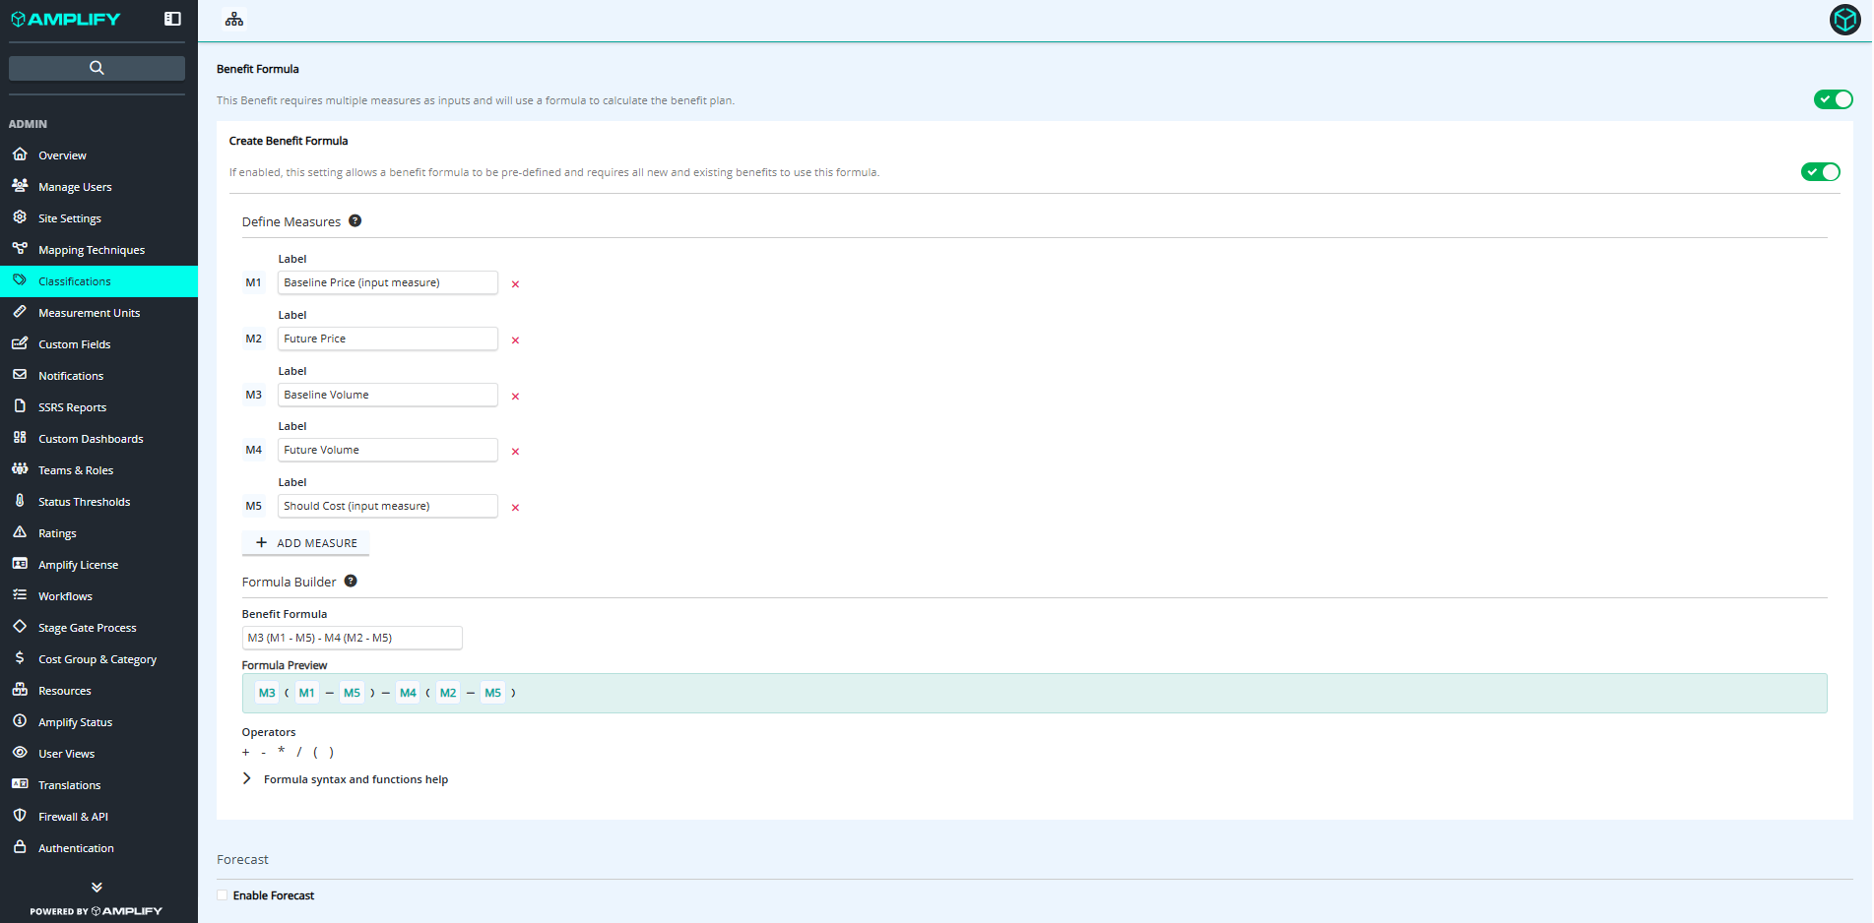Edit the M3 Baseline Volume label field

pos(387,395)
